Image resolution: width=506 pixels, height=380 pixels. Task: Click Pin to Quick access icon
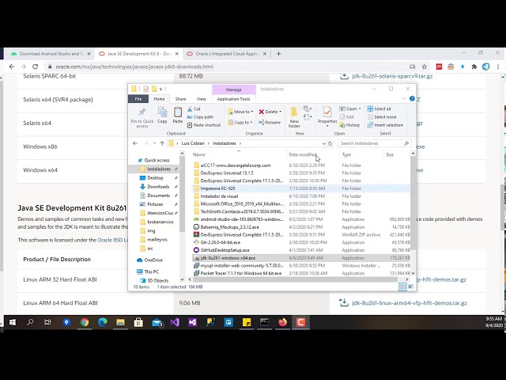coord(142,112)
